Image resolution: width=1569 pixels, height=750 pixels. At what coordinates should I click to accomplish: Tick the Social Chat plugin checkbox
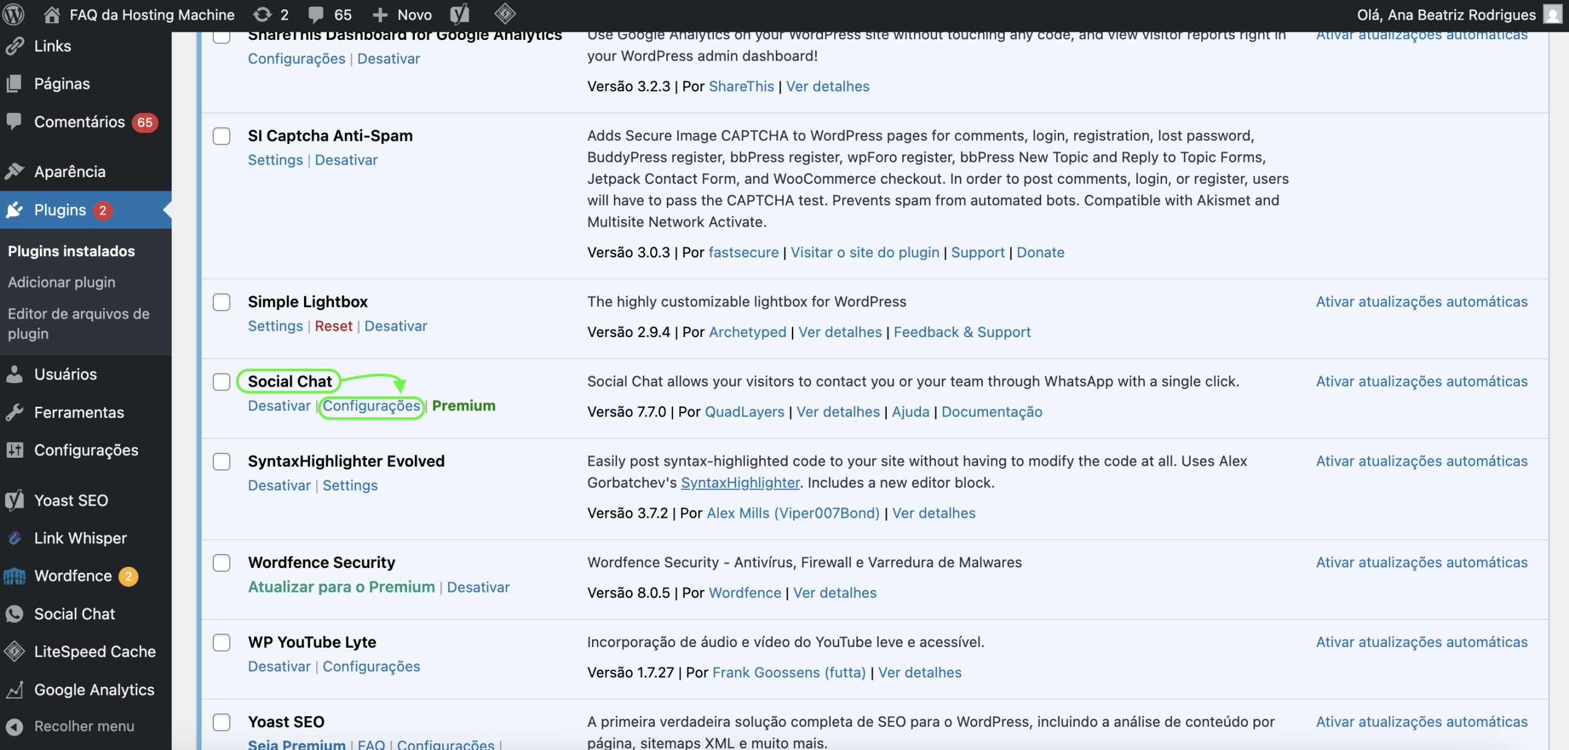[x=221, y=382]
